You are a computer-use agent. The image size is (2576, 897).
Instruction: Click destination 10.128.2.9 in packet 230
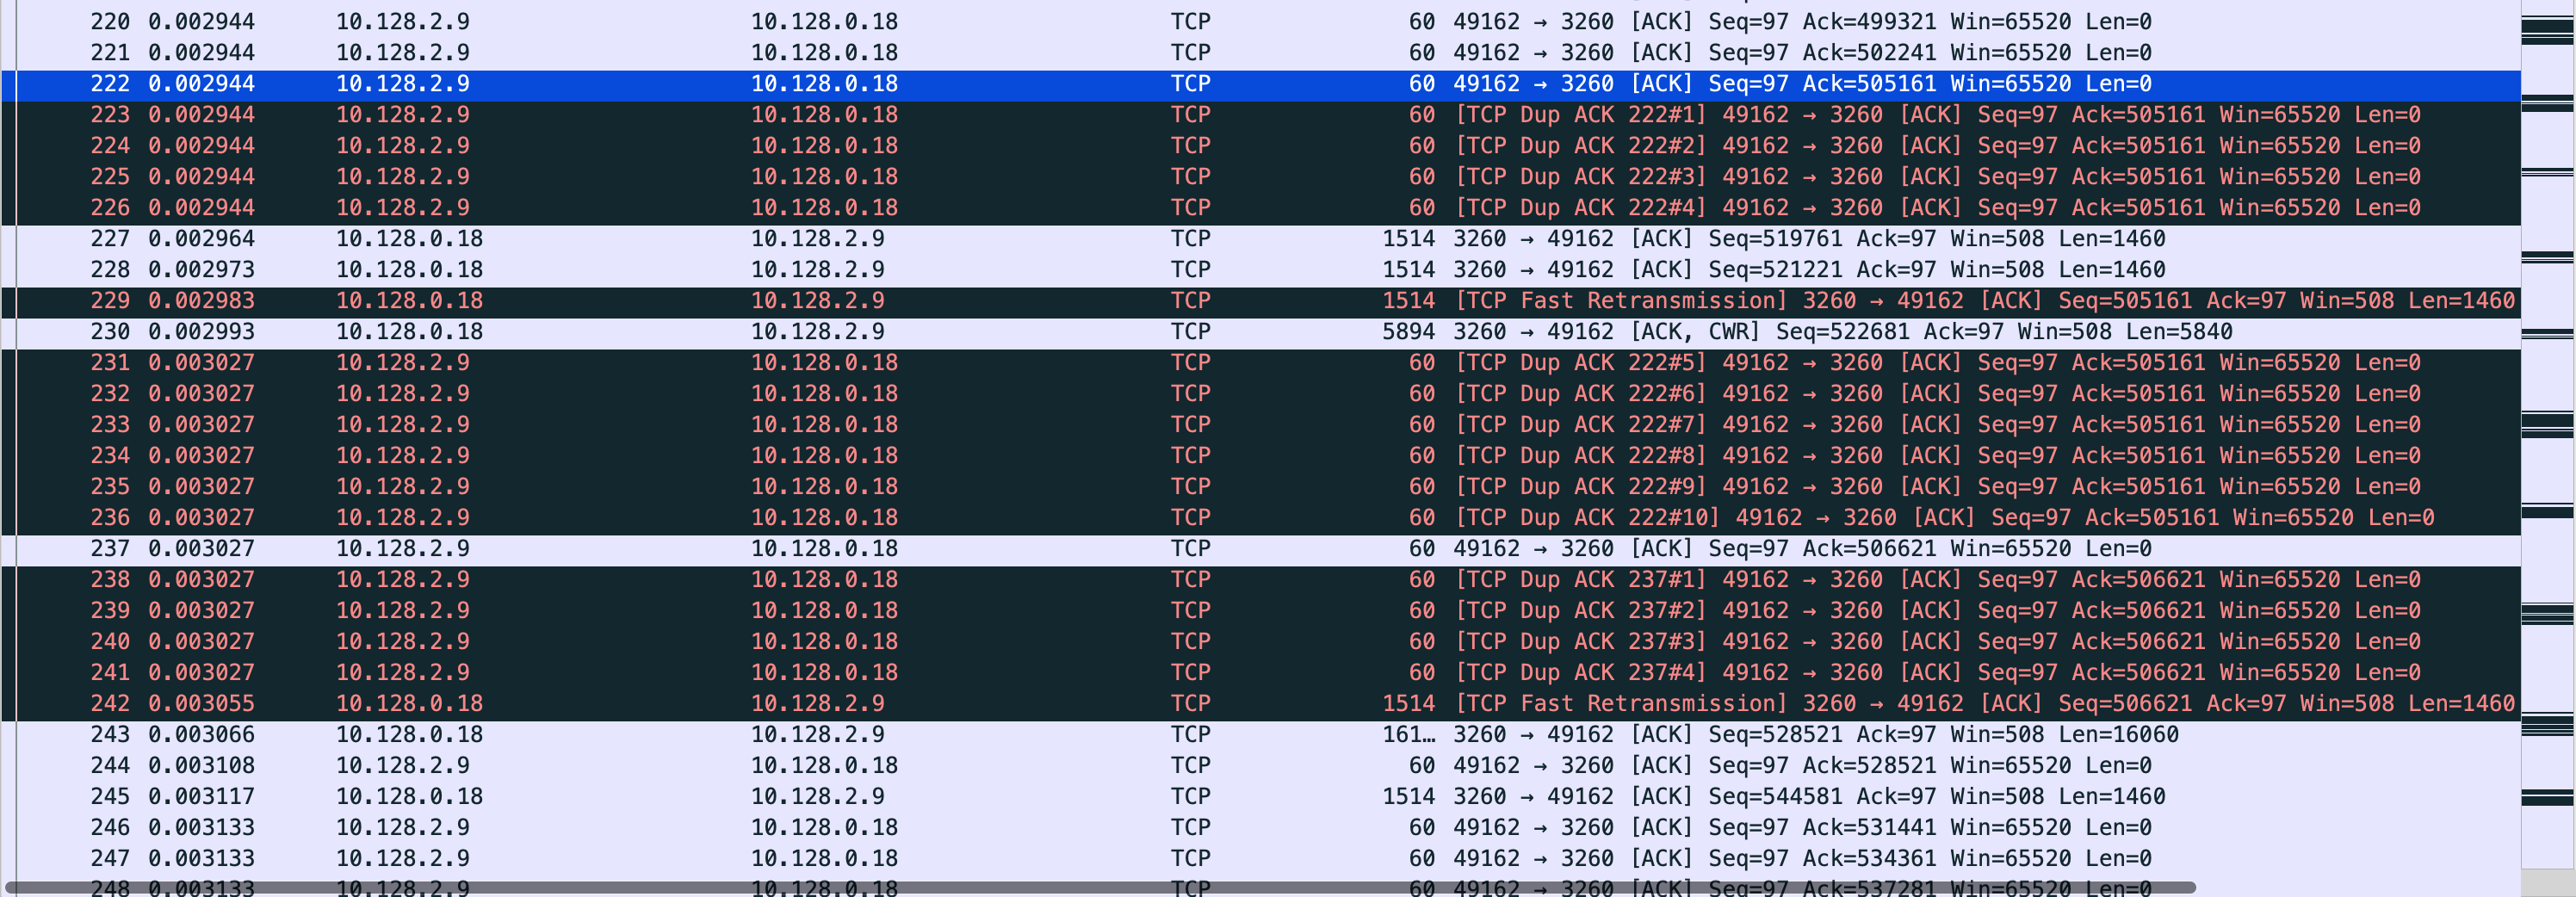tap(817, 332)
